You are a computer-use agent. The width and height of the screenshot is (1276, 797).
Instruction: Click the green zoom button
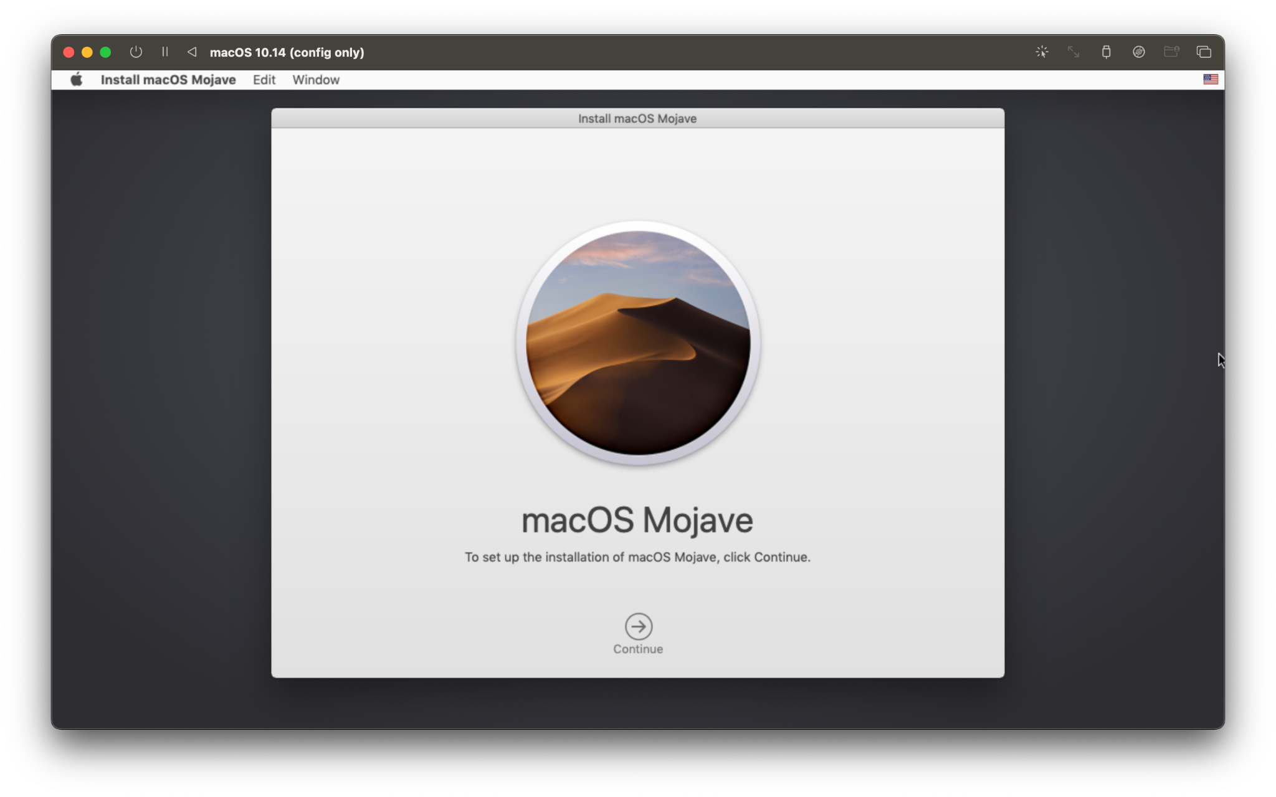click(106, 52)
